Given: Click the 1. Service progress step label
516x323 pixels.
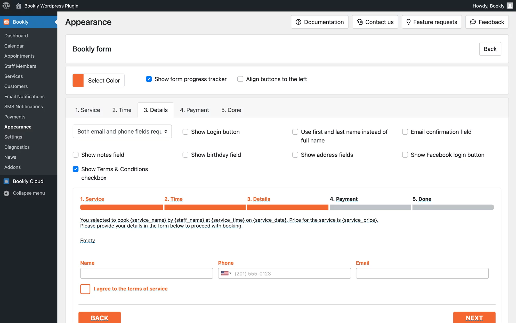Looking at the screenshot, I should (92, 199).
